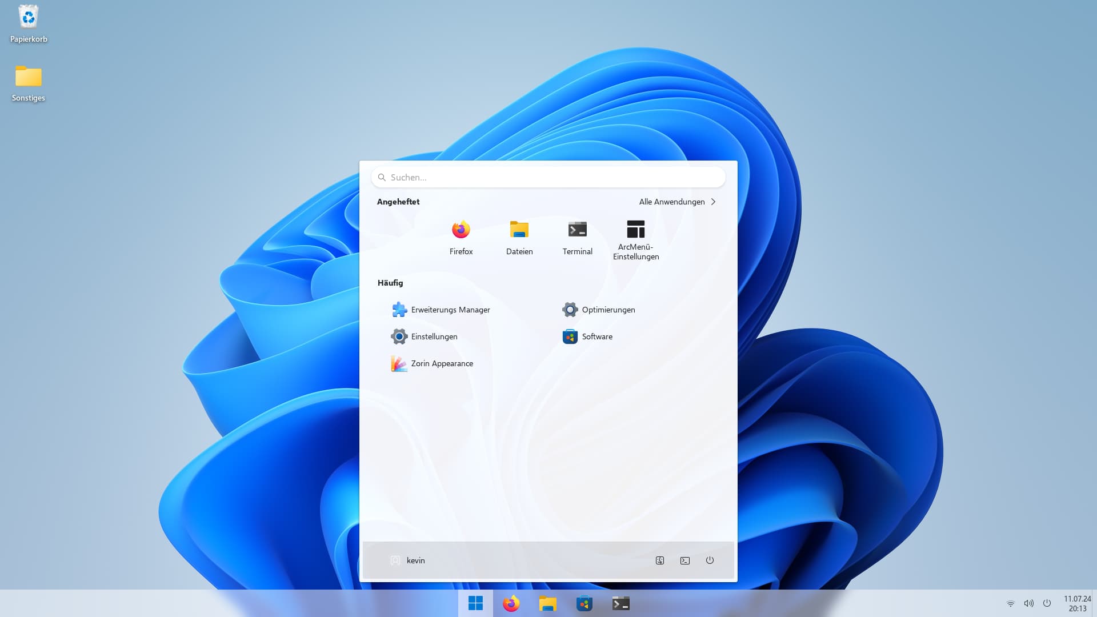Open the volume indicator in the system tray
The image size is (1097, 617).
click(x=1028, y=603)
